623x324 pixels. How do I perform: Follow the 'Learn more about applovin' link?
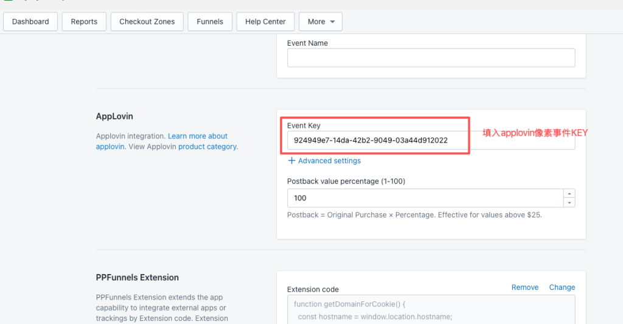tap(197, 136)
